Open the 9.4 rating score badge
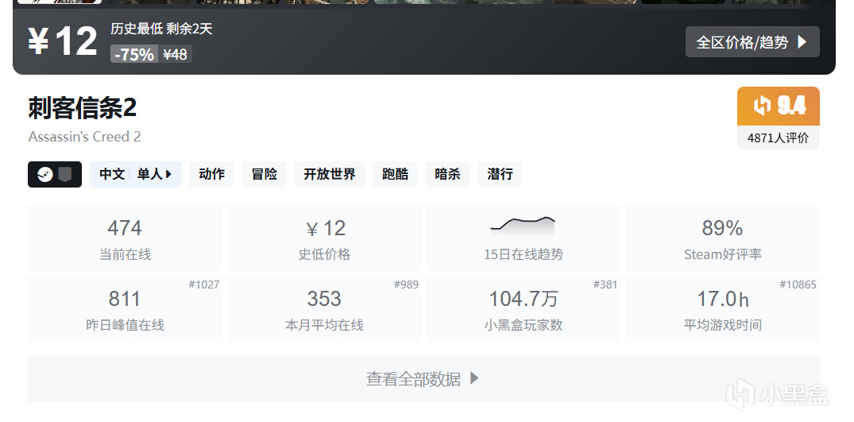The height and width of the screenshot is (422, 854). coord(779,106)
